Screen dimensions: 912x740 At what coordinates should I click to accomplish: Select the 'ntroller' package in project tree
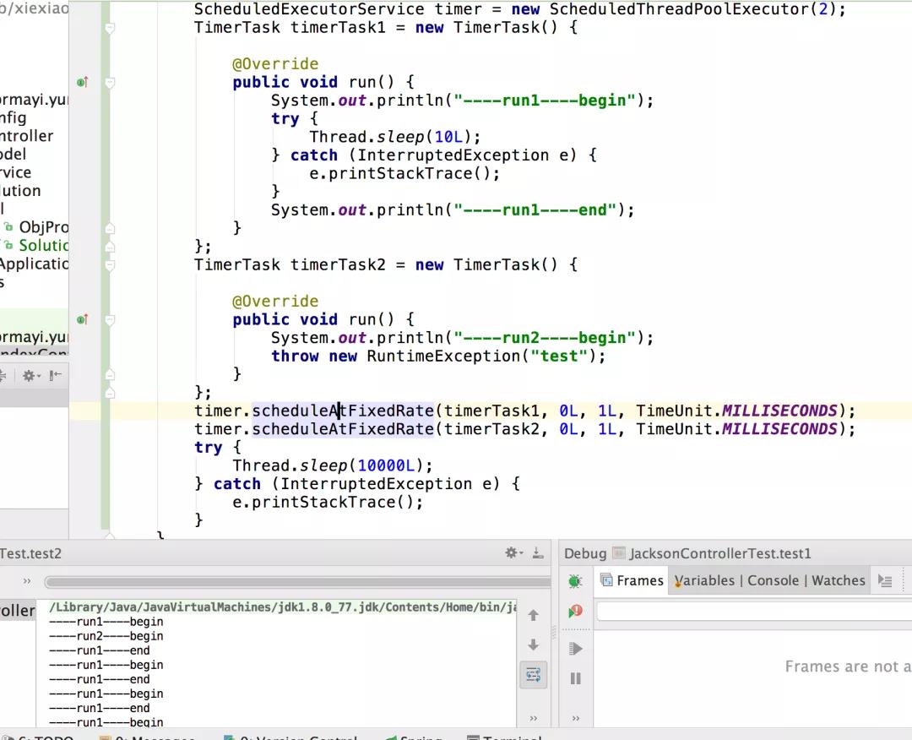pyautogui.click(x=27, y=136)
